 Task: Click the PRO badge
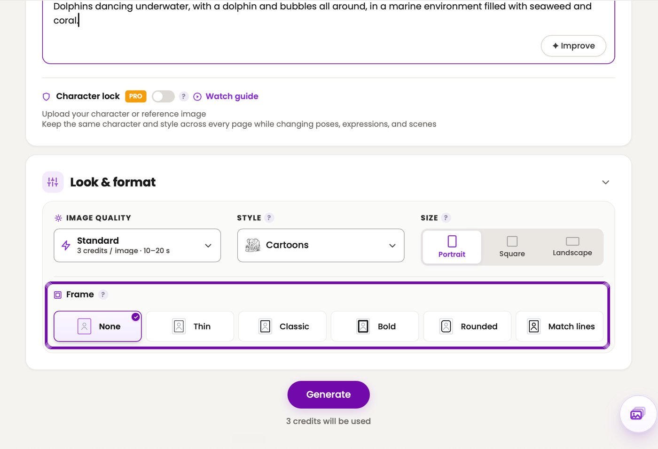(x=136, y=96)
